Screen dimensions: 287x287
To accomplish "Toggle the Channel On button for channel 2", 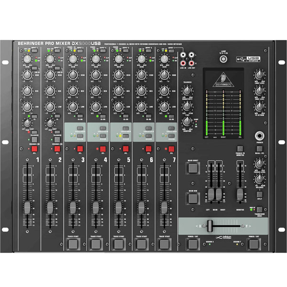I will click(57, 140).
